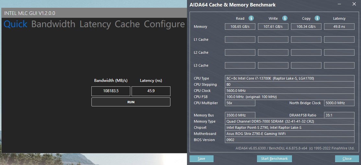Image resolution: width=361 pixels, height=165 pixels.
Task: Switch to Latency tab in Intel MLC
Action: click(95, 24)
